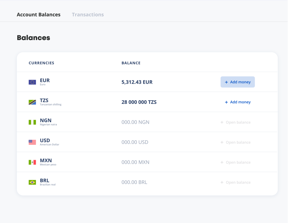Click the Balance column header

tap(131, 63)
